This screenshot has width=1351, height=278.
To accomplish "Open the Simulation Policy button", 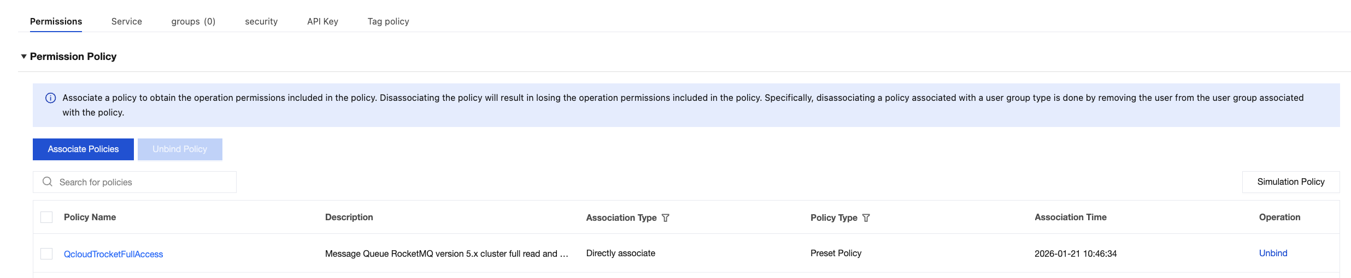I will (1290, 182).
